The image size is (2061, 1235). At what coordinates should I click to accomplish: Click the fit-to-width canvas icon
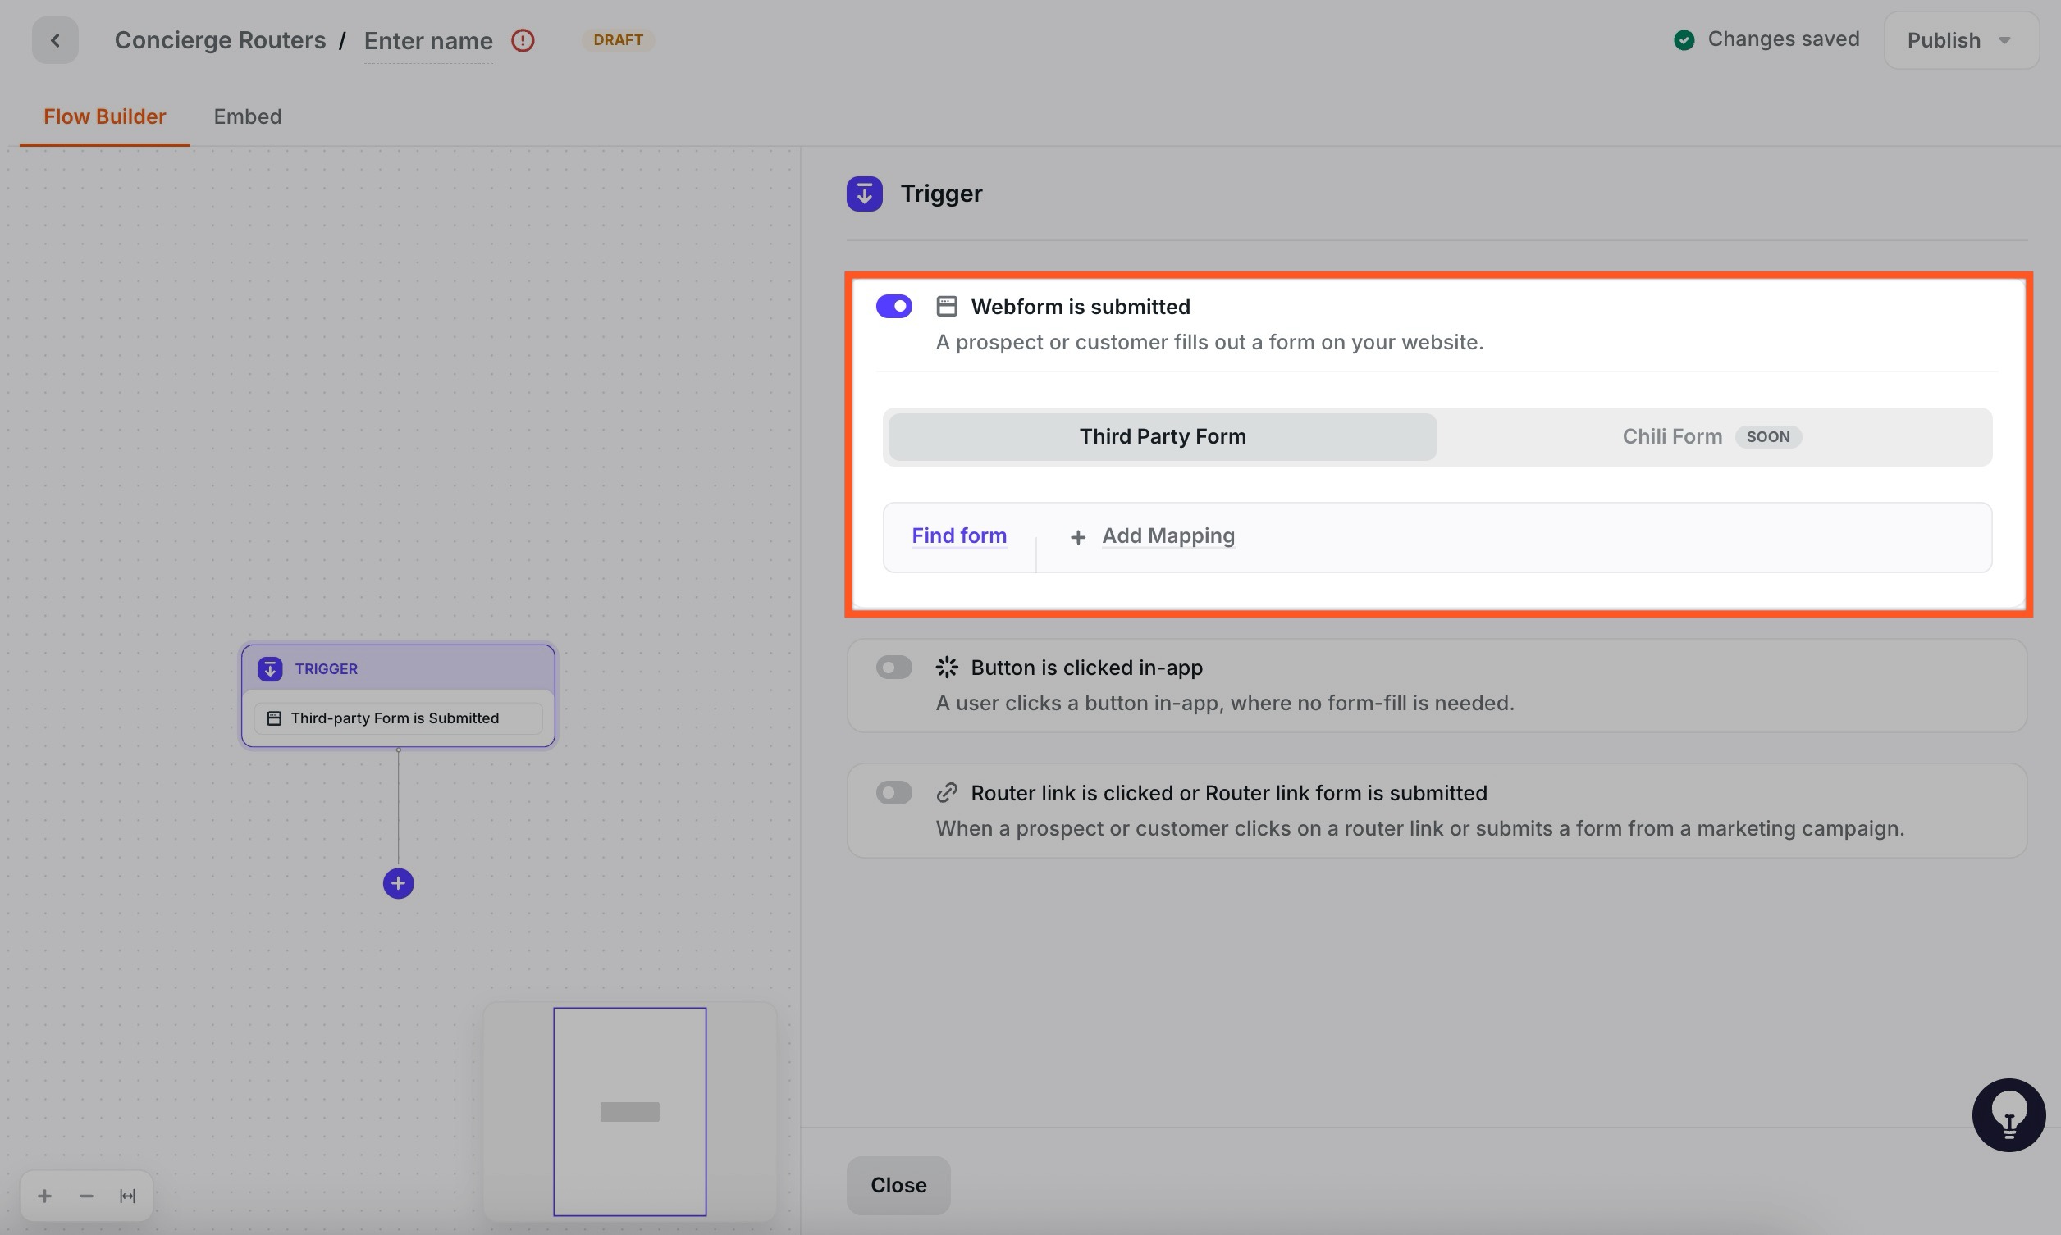point(127,1196)
